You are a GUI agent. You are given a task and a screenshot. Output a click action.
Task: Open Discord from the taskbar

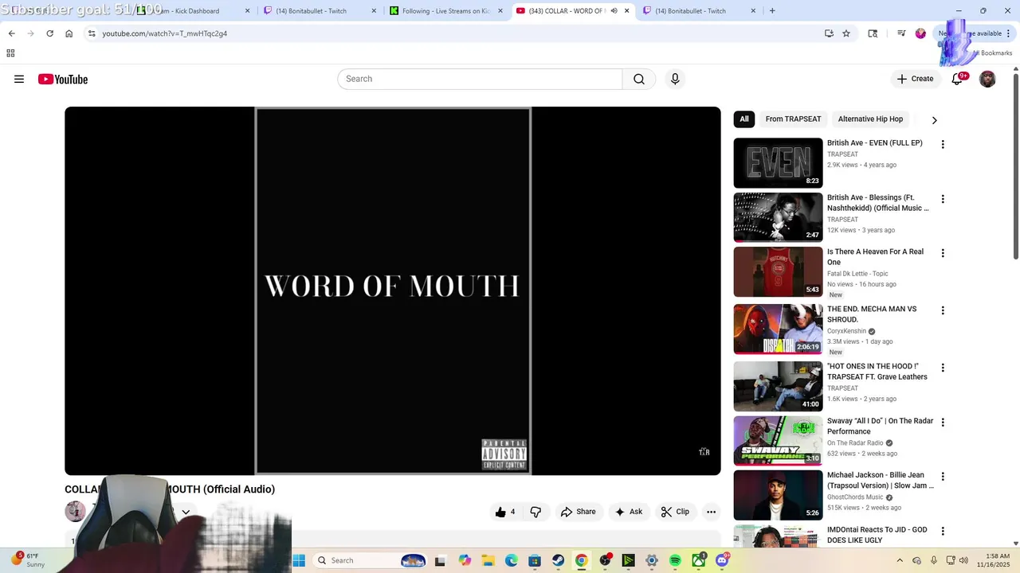722,560
